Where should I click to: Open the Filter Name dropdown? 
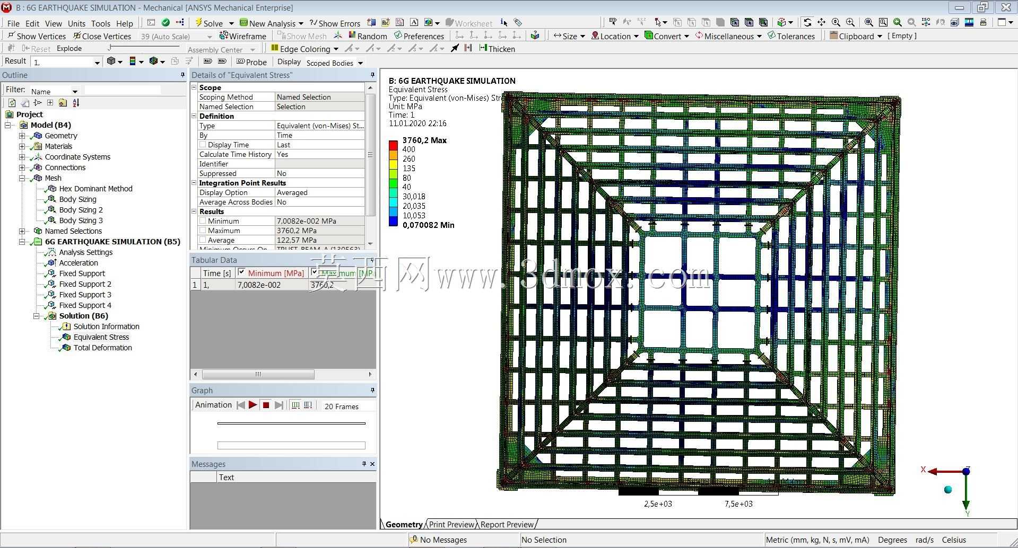[75, 91]
